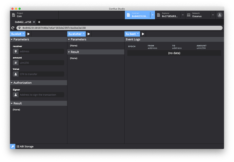
Task: Add a new tab with plus icon
Action: [39, 22]
